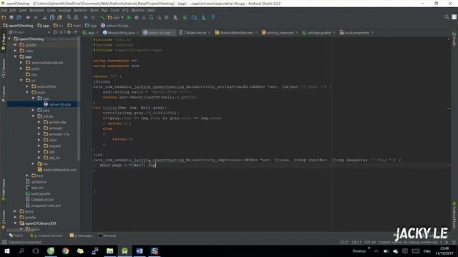Click the Replace toolbar icon
Screen dimensions: 458x257
pyautogui.click(x=77, y=17)
